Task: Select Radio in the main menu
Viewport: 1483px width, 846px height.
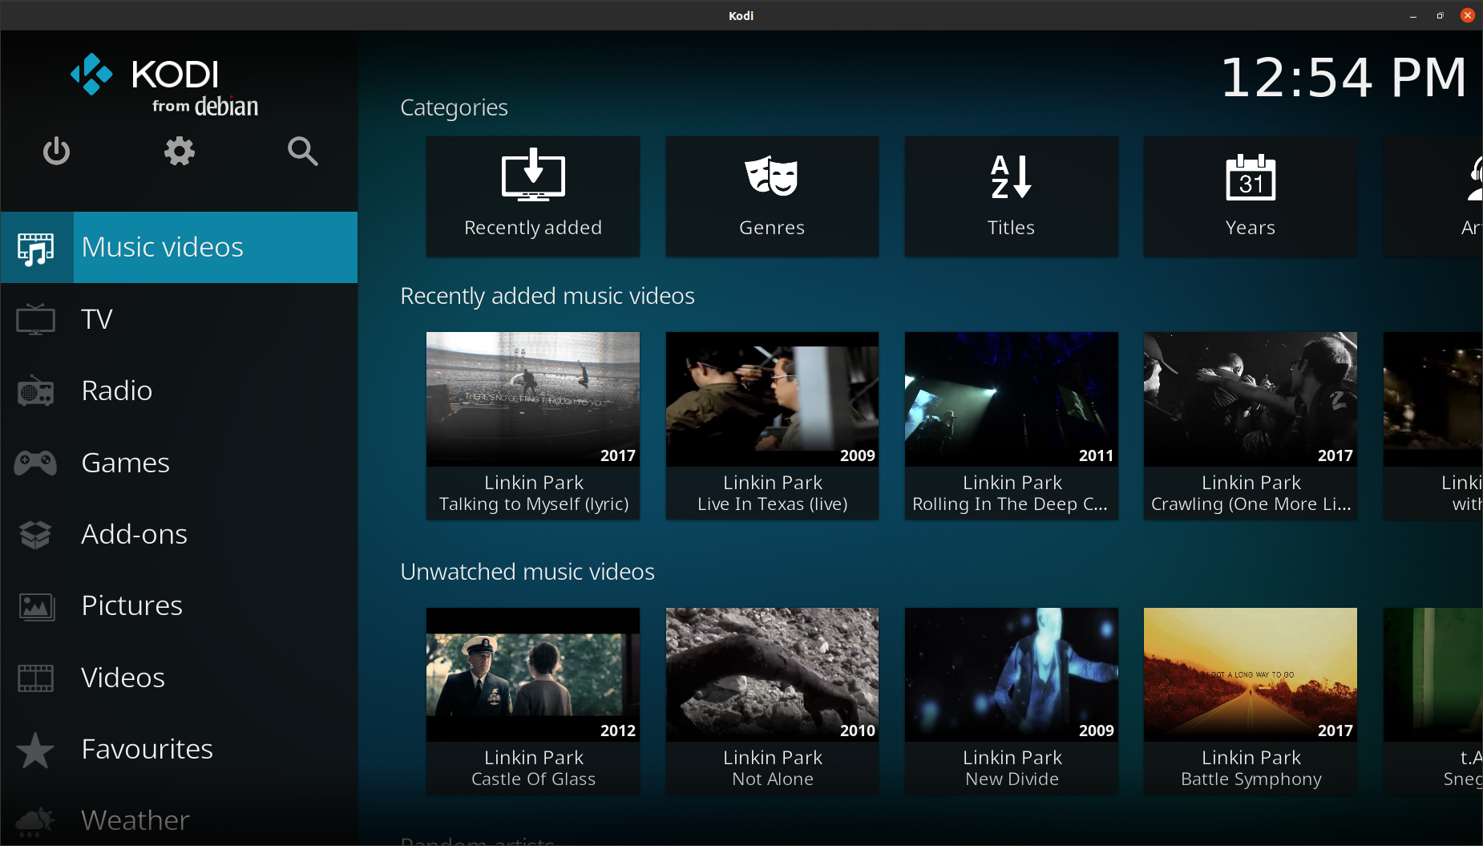Action: [180, 391]
